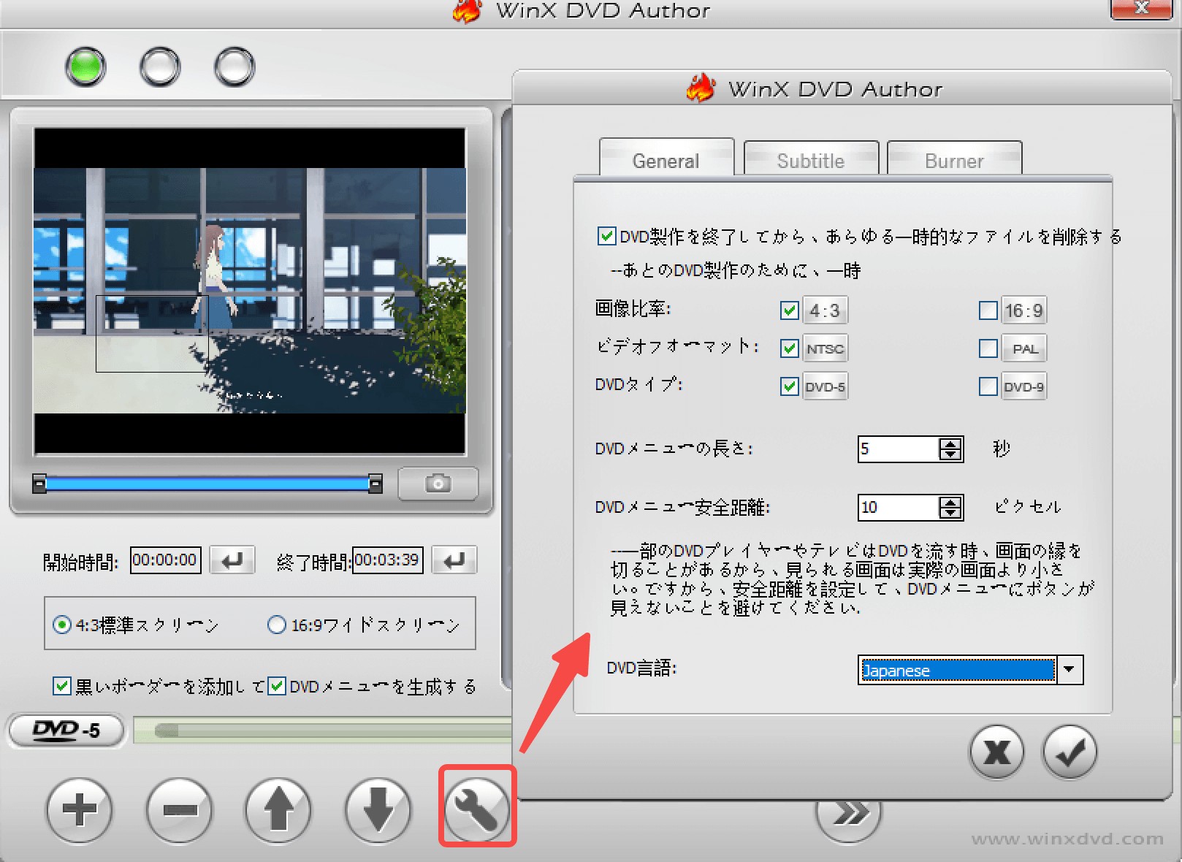1182x862 pixels.
Task: Apply the start time with the return arrow
Action: [x=232, y=560]
